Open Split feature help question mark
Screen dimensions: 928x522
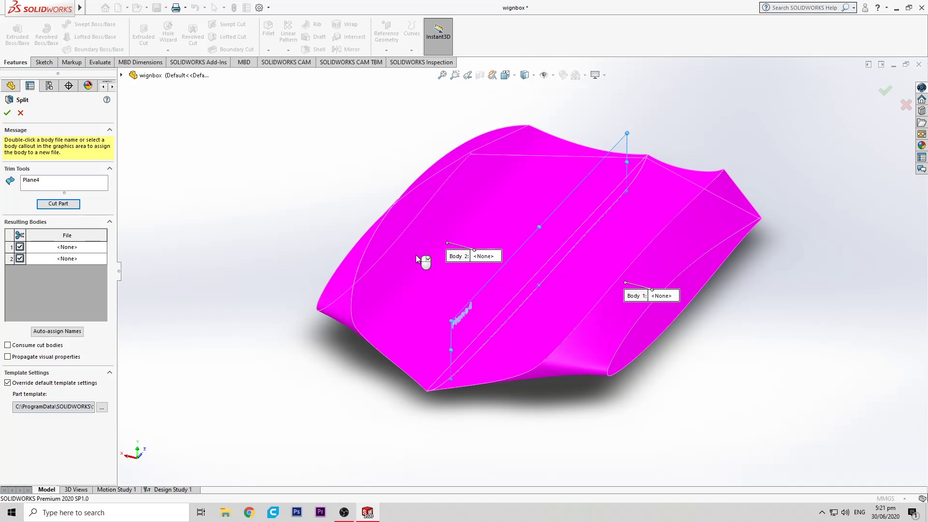coord(107,100)
